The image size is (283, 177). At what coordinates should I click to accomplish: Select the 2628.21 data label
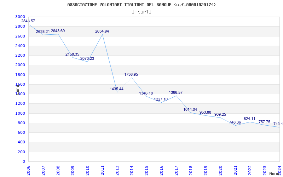[43, 32]
